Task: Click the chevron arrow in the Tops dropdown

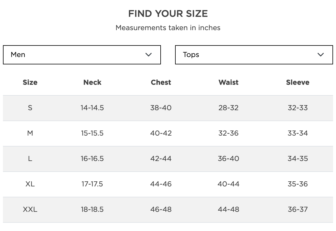Action: (x=321, y=55)
